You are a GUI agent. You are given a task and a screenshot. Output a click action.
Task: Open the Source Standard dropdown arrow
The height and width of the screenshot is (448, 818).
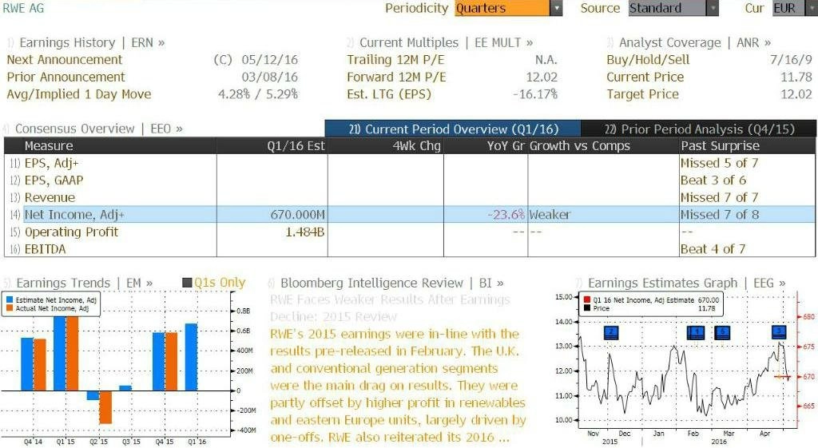pyautogui.click(x=712, y=8)
